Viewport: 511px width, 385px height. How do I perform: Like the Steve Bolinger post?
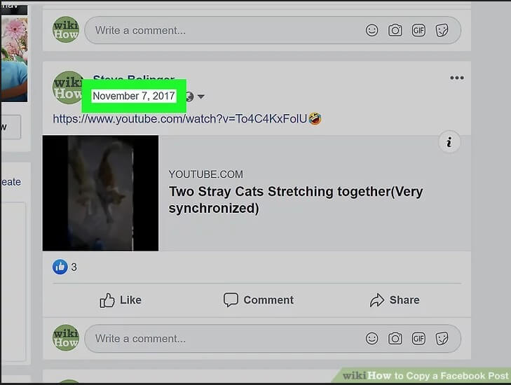(121, 300)
